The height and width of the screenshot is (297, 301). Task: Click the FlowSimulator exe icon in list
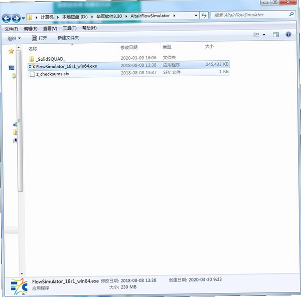[x=32, y=67]
